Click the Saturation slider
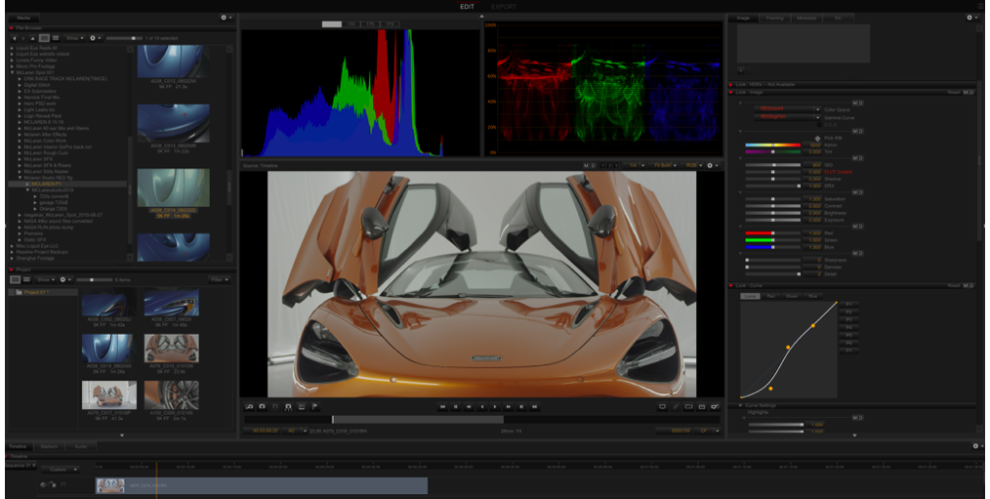This screenshot has height=499, width=990. click(773, 199)
